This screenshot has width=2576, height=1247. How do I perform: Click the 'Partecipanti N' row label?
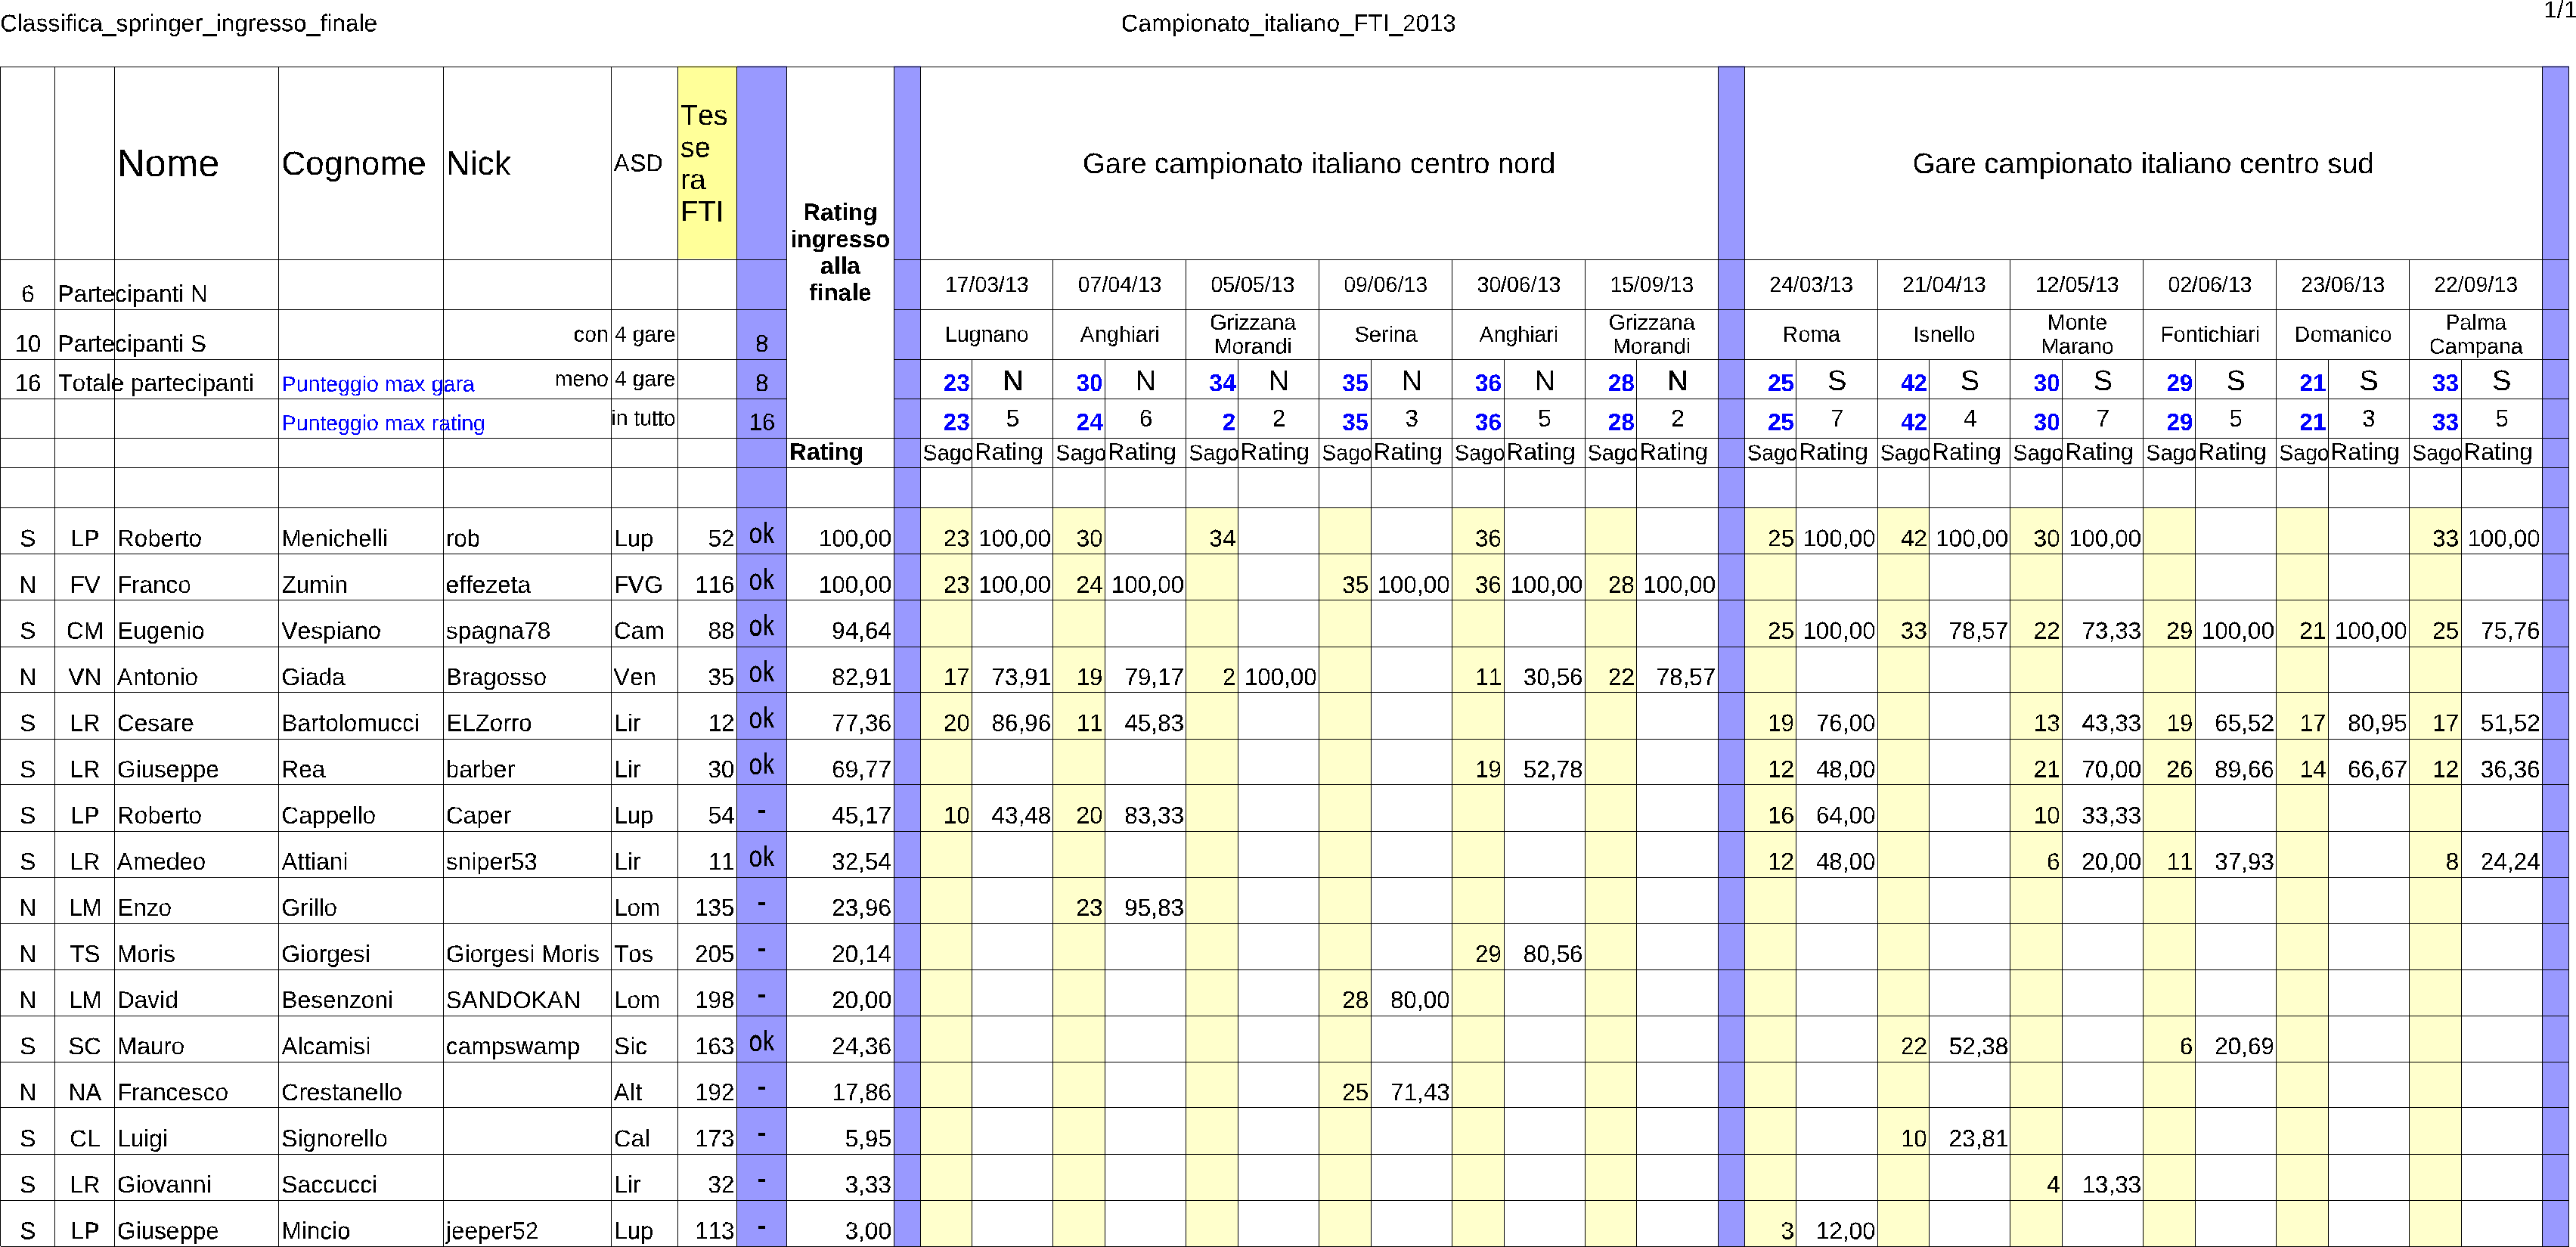[x=132, y=294]
